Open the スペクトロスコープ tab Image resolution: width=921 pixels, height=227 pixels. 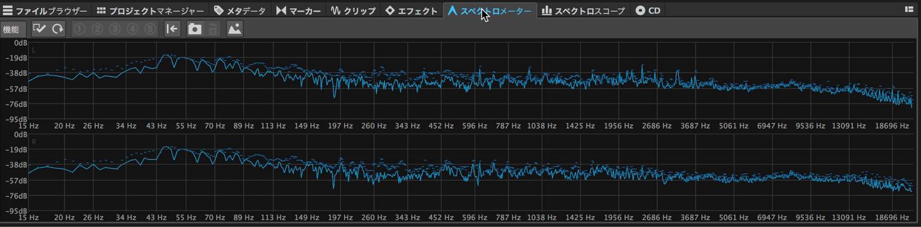[583, 11]
